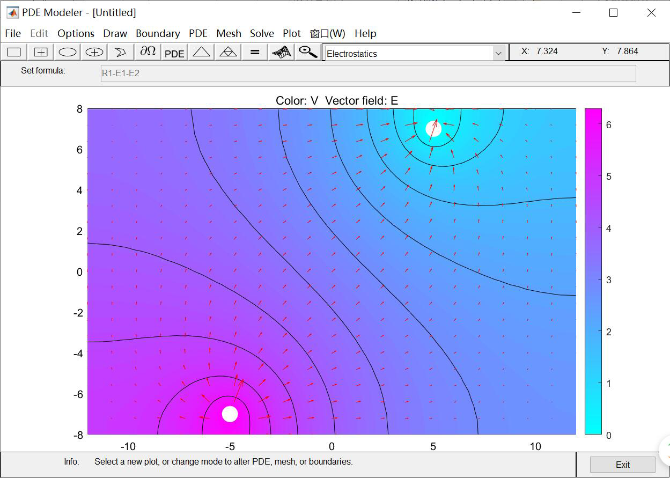670x478 pixels.
Task: Click the Exit button
Action: pyautogui.click(x=622, y=465)
